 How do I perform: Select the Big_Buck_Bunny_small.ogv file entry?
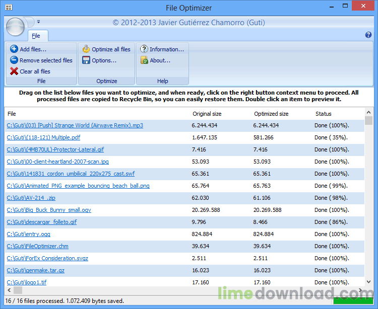pos(49,210)
